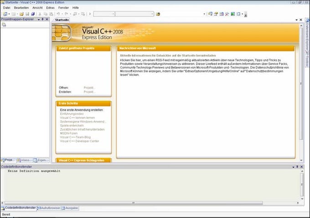Click the Copy toolbar icon

pos(46,14)
